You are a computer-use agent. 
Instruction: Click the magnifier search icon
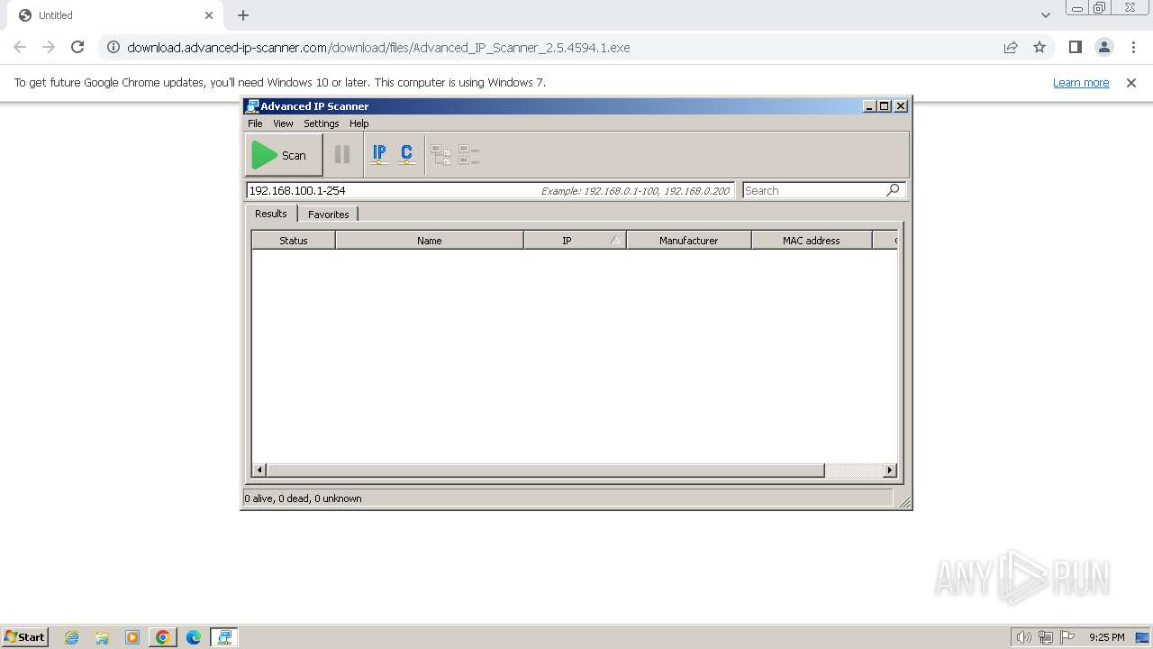click(893, 190)
